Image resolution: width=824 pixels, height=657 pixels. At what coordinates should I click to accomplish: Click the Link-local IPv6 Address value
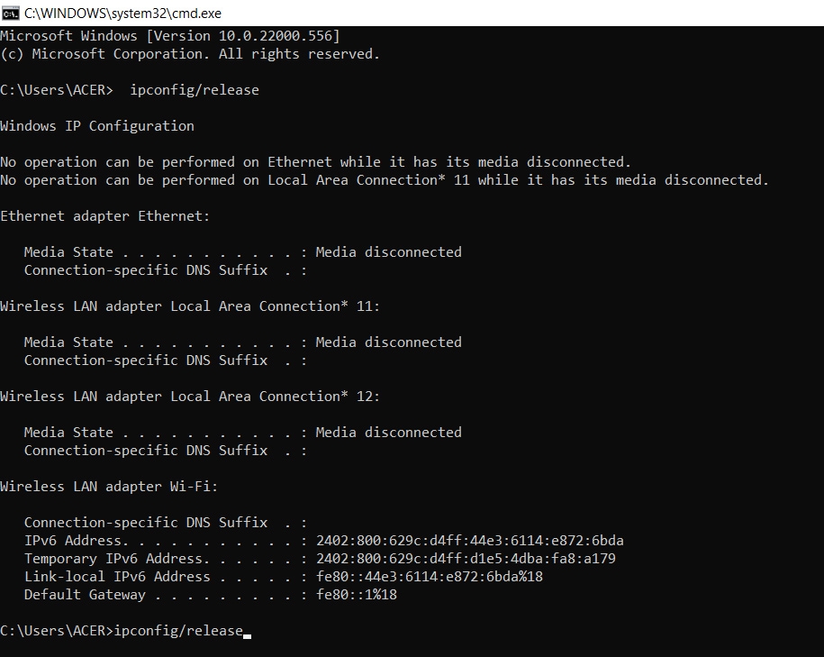click(429, 577)
